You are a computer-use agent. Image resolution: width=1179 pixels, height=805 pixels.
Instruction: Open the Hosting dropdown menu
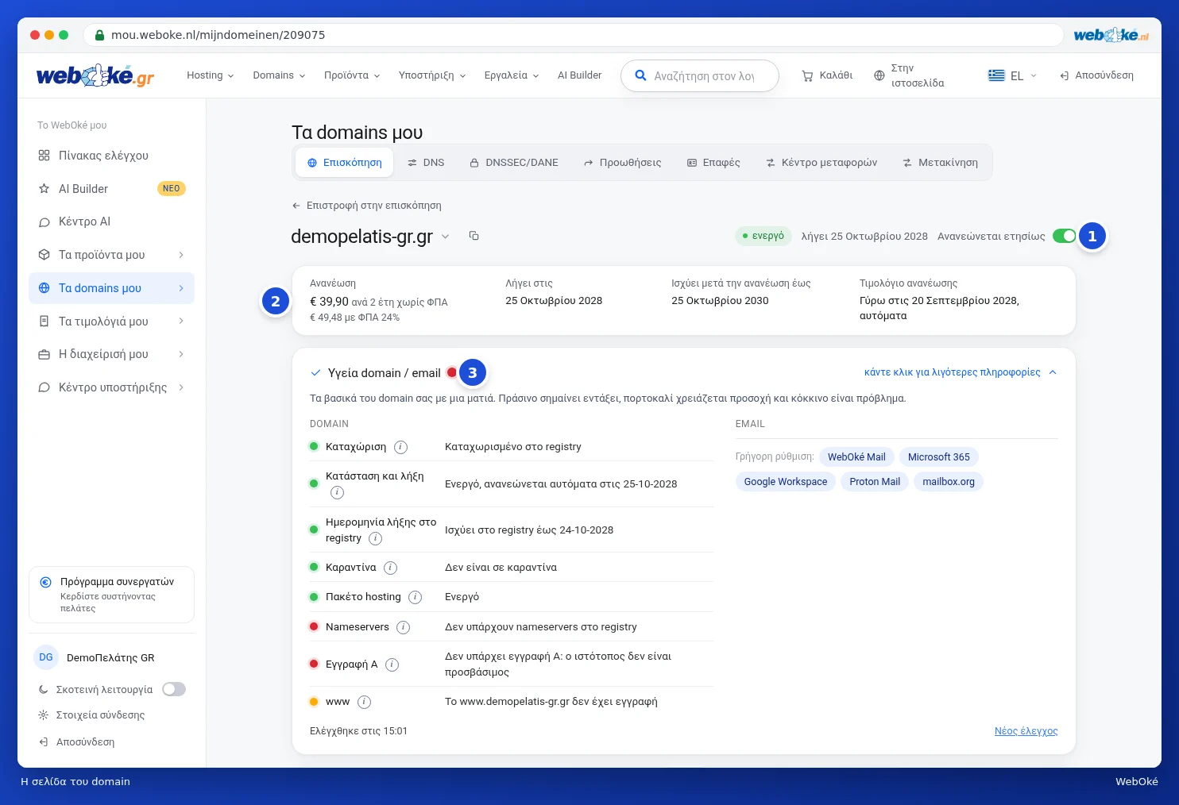[210, 75]
